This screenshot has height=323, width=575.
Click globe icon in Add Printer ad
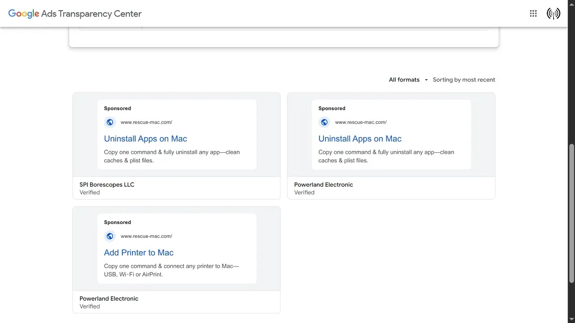click(x=110, y=236)
